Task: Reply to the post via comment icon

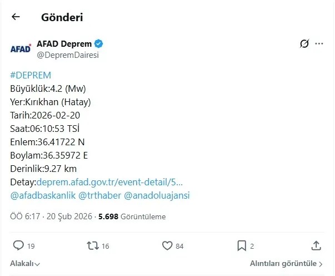Action: [18, 245]
